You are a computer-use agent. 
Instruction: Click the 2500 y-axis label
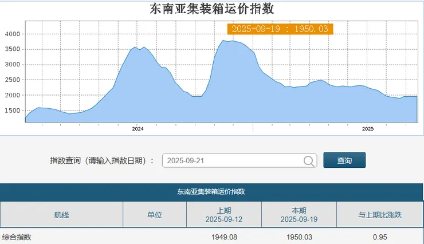[x=13, y=80]
